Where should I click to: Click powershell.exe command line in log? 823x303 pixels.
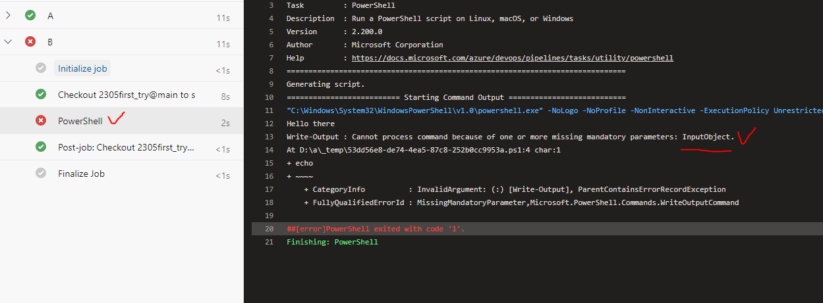555,110
